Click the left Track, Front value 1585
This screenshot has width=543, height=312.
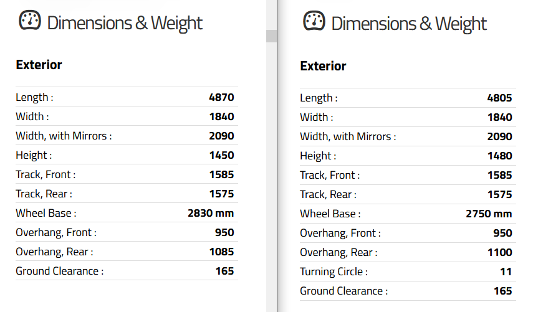point(222,174)
